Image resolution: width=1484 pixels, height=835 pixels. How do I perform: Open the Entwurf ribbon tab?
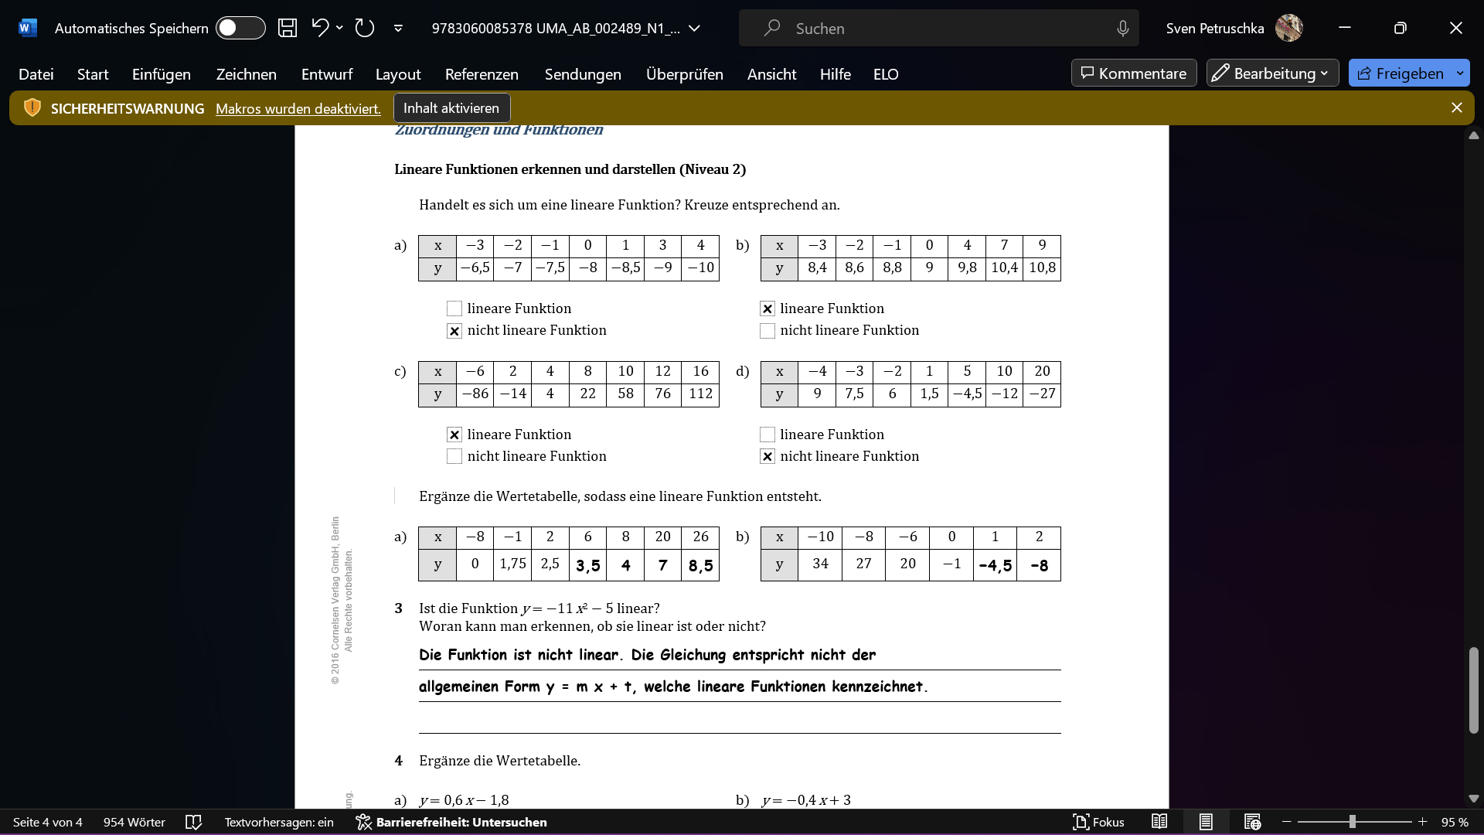click(x=327, y=74)
